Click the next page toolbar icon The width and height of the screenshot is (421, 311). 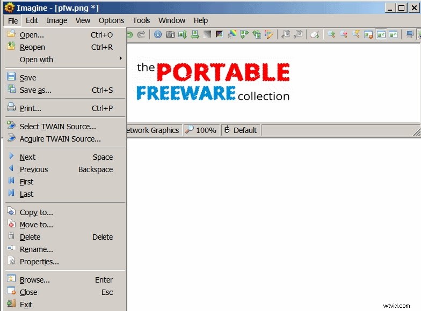[x=298, y=34]
